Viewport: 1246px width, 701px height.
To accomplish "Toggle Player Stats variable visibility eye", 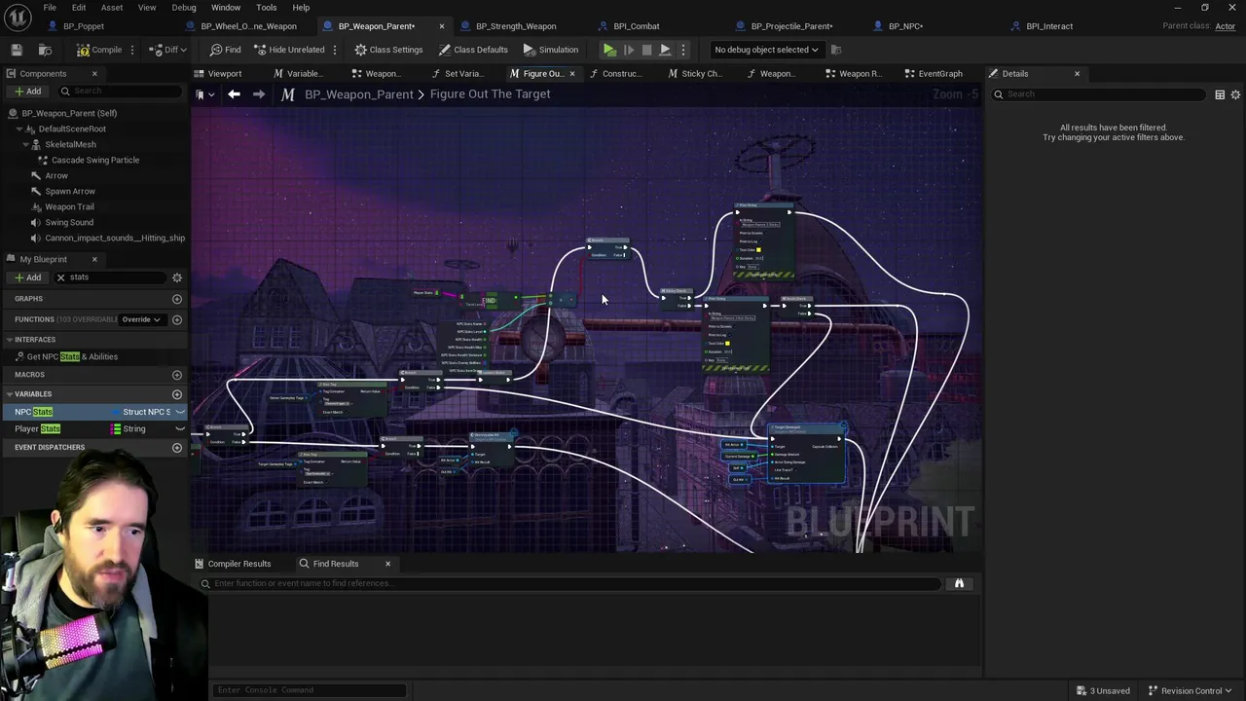I will [180, 429].
